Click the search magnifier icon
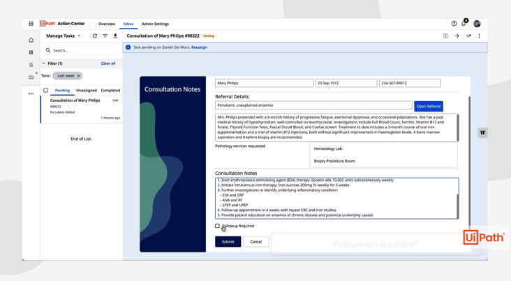The height and width of the screenshot is (281, 511). (x=48, y=50)
